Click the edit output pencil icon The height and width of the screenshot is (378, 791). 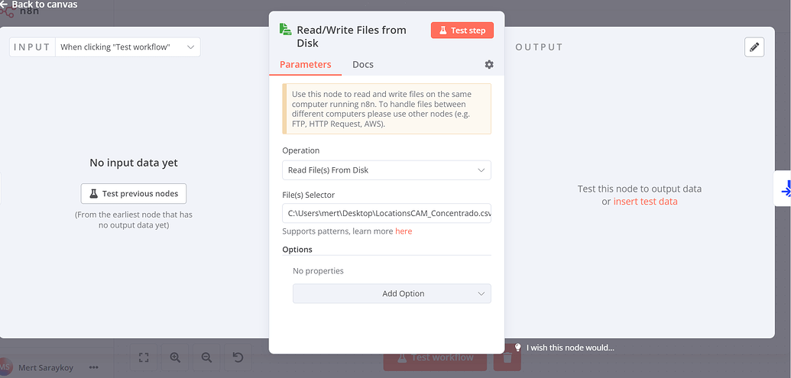tap(754, 47)
